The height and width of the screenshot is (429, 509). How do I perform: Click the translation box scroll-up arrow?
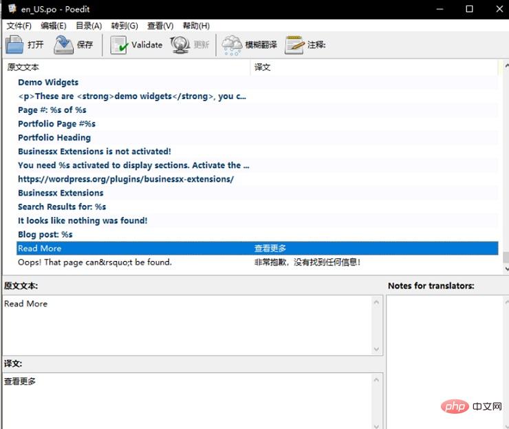pos(376,379)
